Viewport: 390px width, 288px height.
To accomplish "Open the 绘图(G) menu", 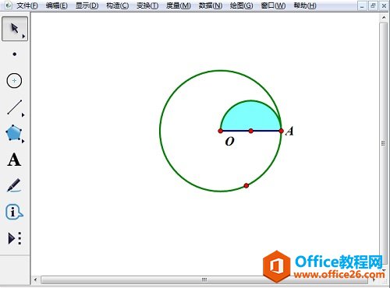I will click(x=241, y=5).
